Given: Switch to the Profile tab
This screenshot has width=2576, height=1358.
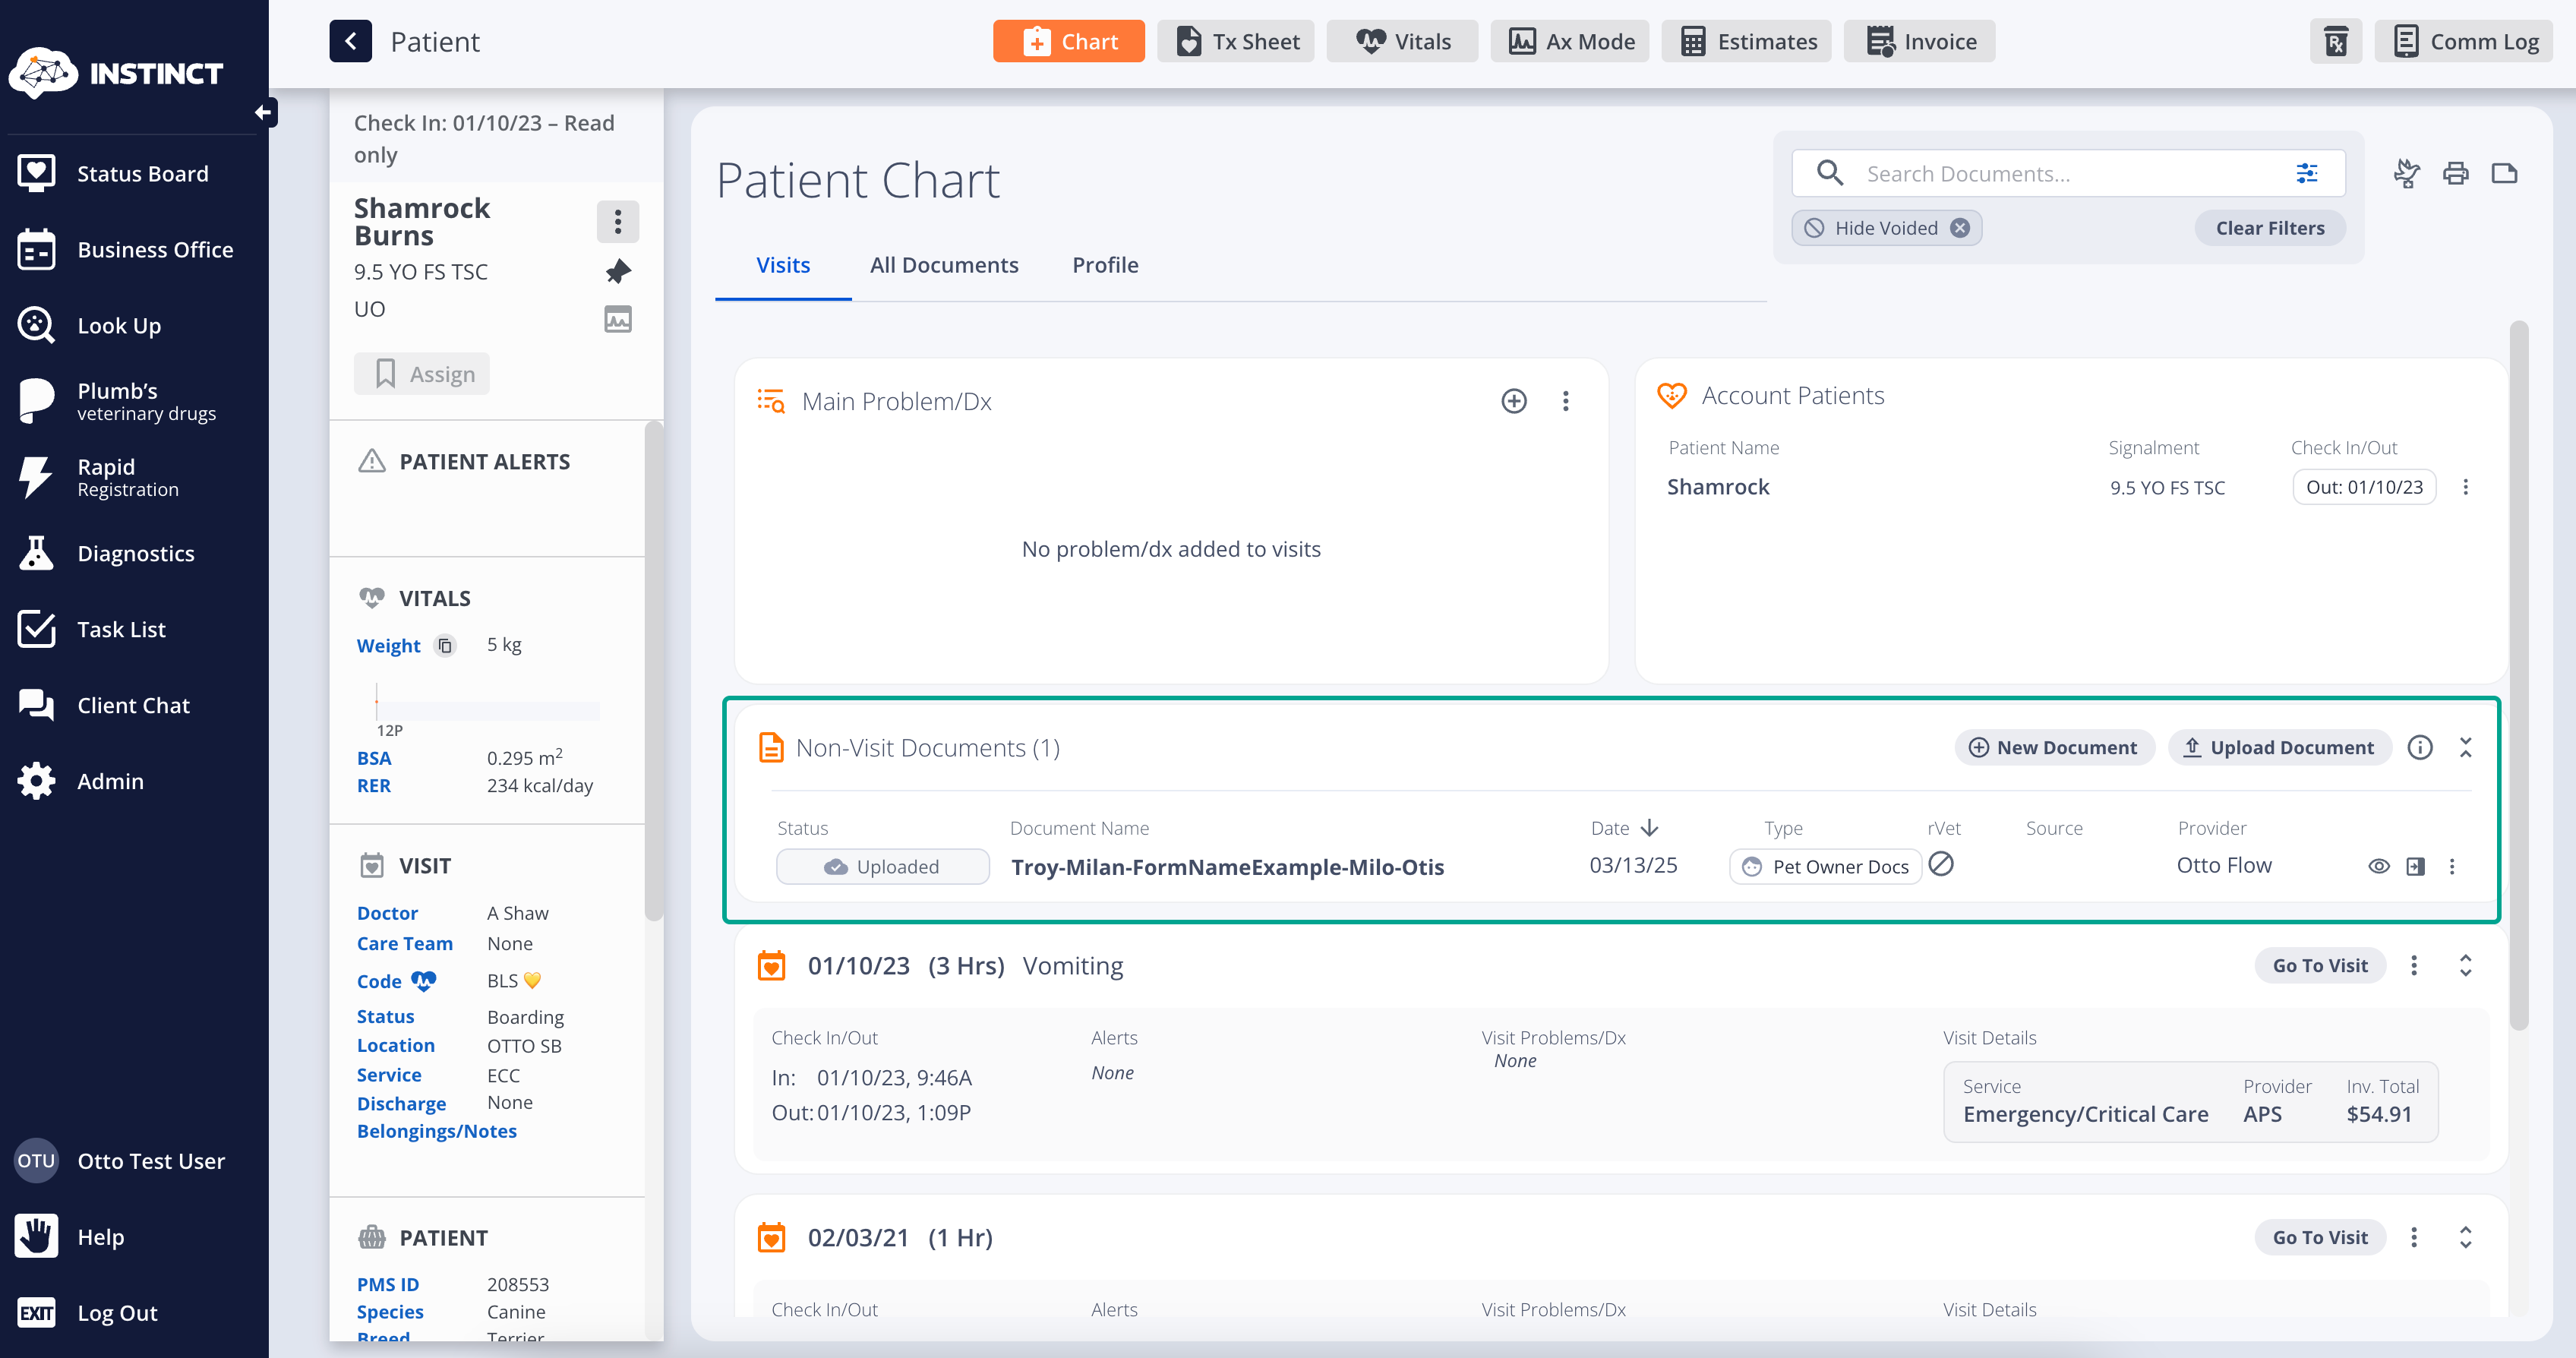Looking at the screenshot, I should 1105,265.
